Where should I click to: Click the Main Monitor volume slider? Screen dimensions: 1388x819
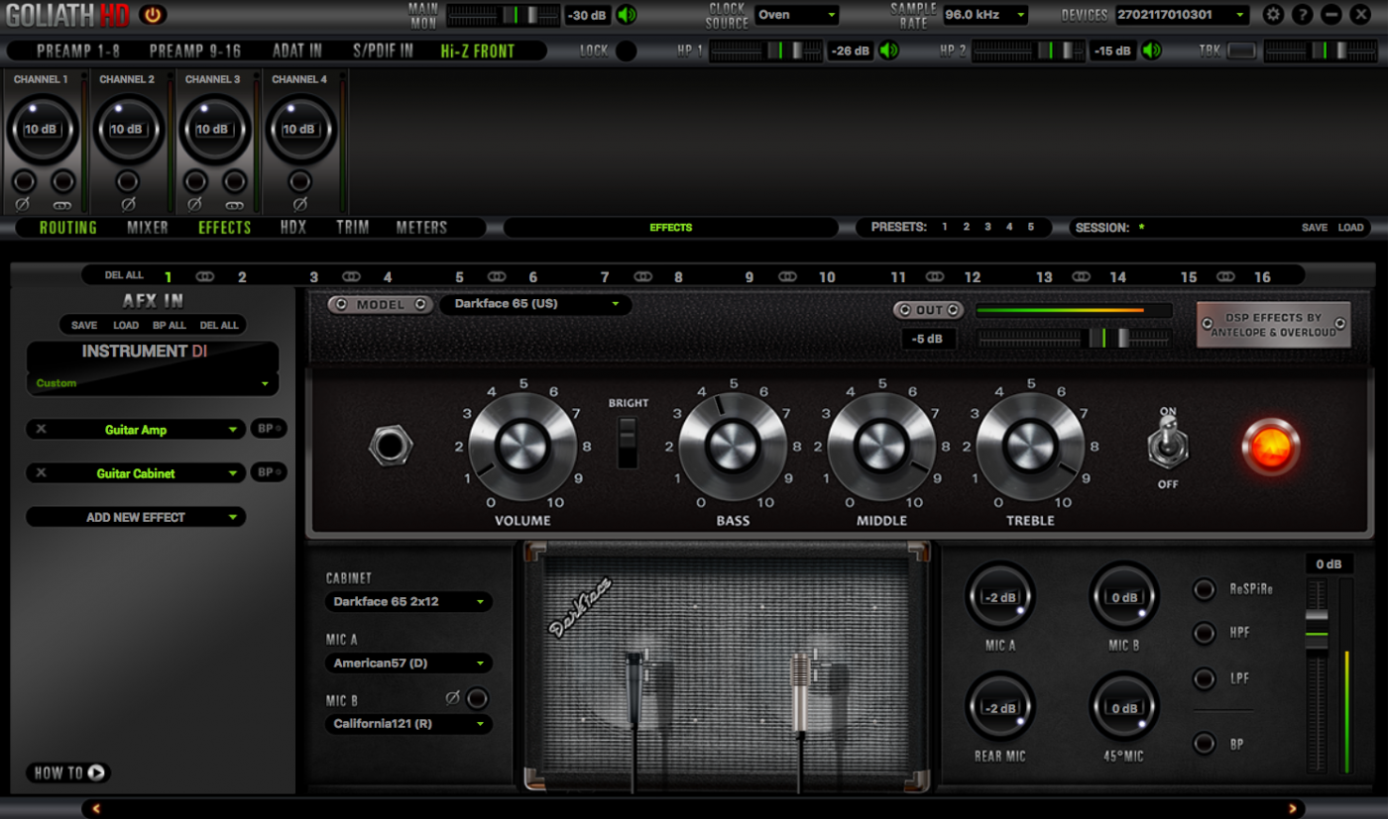click(x=504, y=15)
